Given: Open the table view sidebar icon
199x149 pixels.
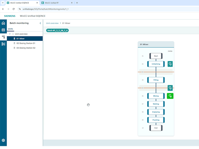Looking at the screenshot, I should click(x=3, y=30).
